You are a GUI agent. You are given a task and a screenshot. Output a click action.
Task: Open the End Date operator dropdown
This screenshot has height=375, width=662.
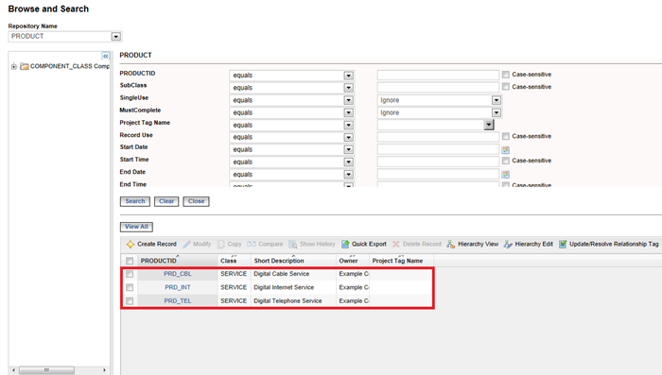pos(348,174)
